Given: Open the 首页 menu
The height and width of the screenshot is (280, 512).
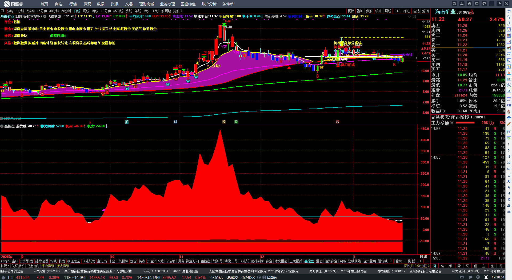Looking at the screenshot, I should pyautogui.click(x=44, y=4).
